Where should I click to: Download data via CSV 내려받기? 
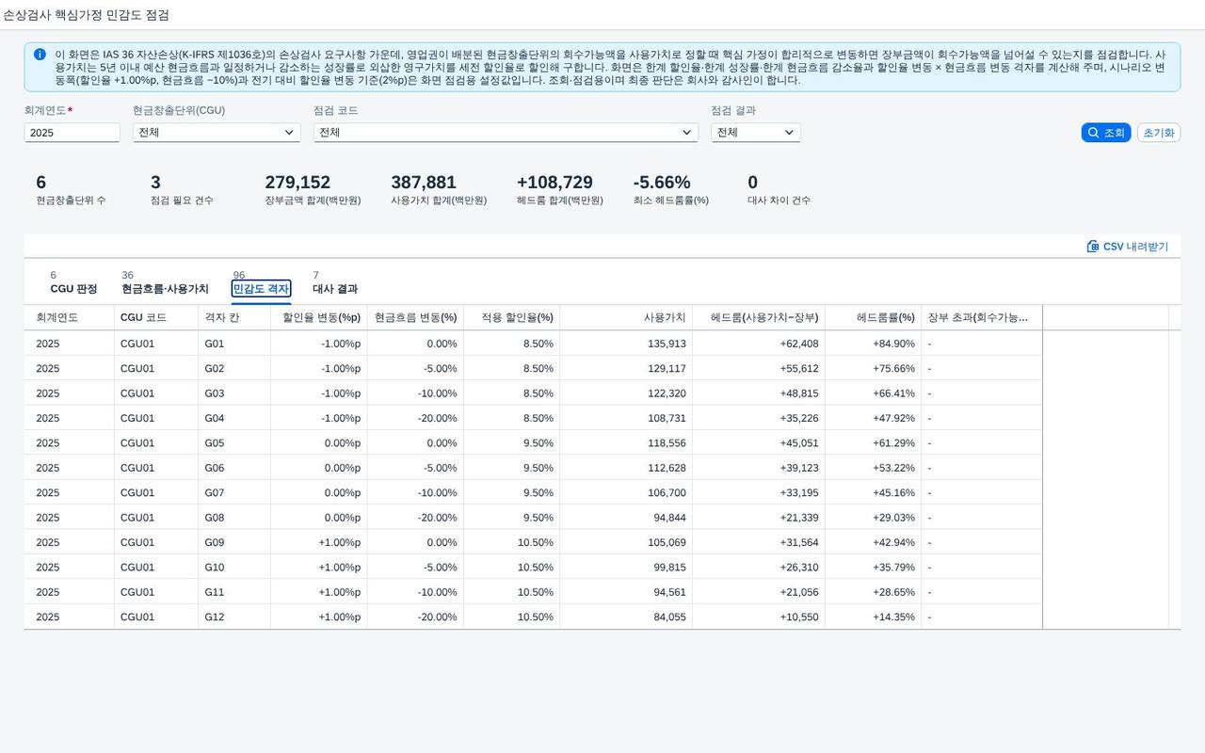pyautogui.click(x=1128, y=247)
